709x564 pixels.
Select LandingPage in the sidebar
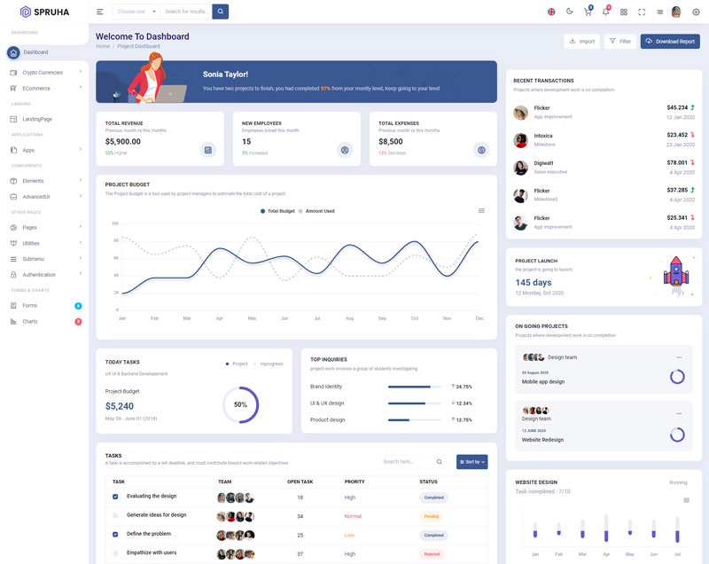(37, 119)
